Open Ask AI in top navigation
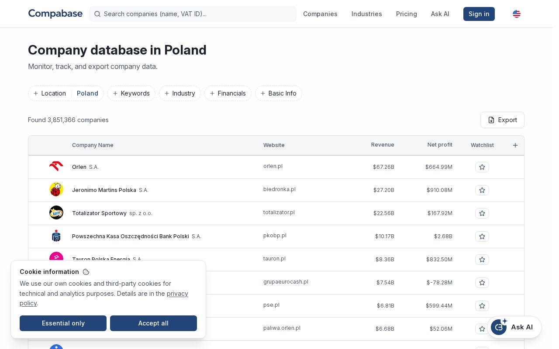 [440, 14]
